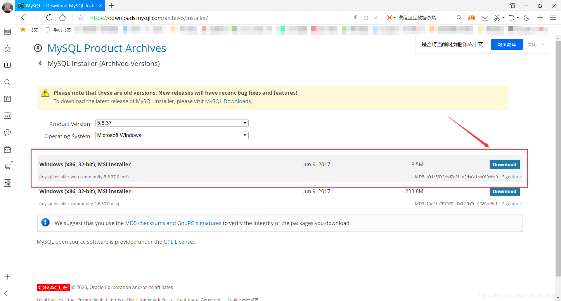This screenshot has height=301, width=561.
Task: Expand the address bar dropdown chevron
Action: [x=375, y=18]
